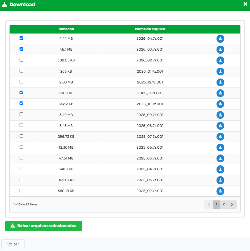The width and height of the screenshot is (250, 251).
Task: Uncheck the 2026_03.7z.001 checkbox
Action: point(21,49)
